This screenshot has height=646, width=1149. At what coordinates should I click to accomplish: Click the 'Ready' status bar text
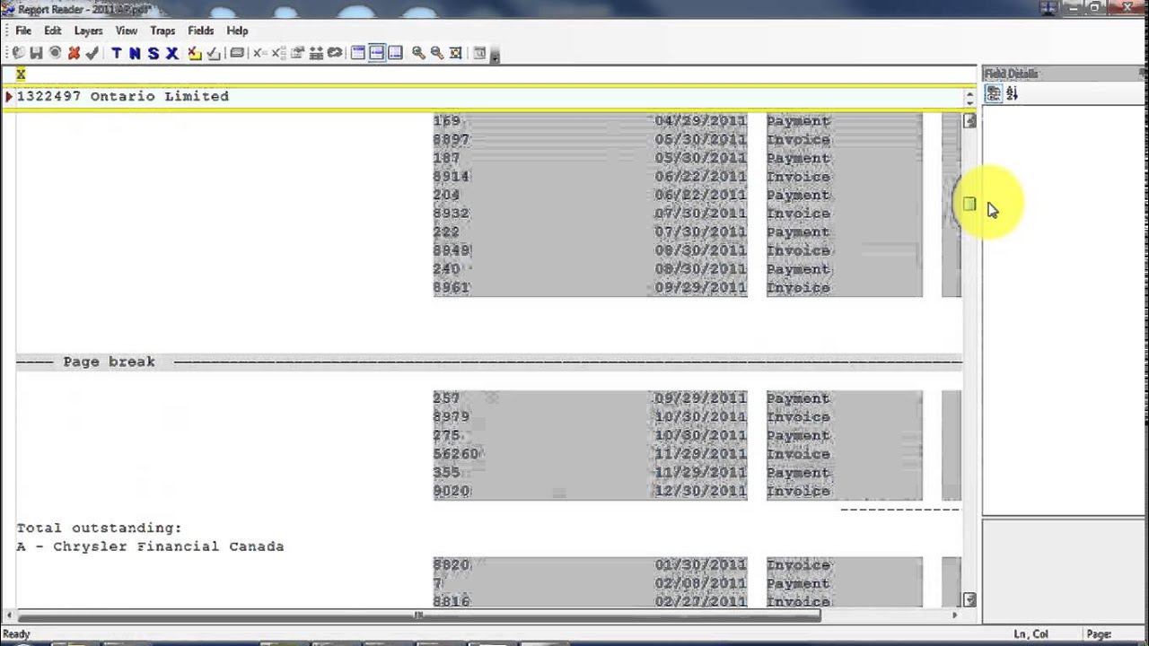(x=16, y=634)
